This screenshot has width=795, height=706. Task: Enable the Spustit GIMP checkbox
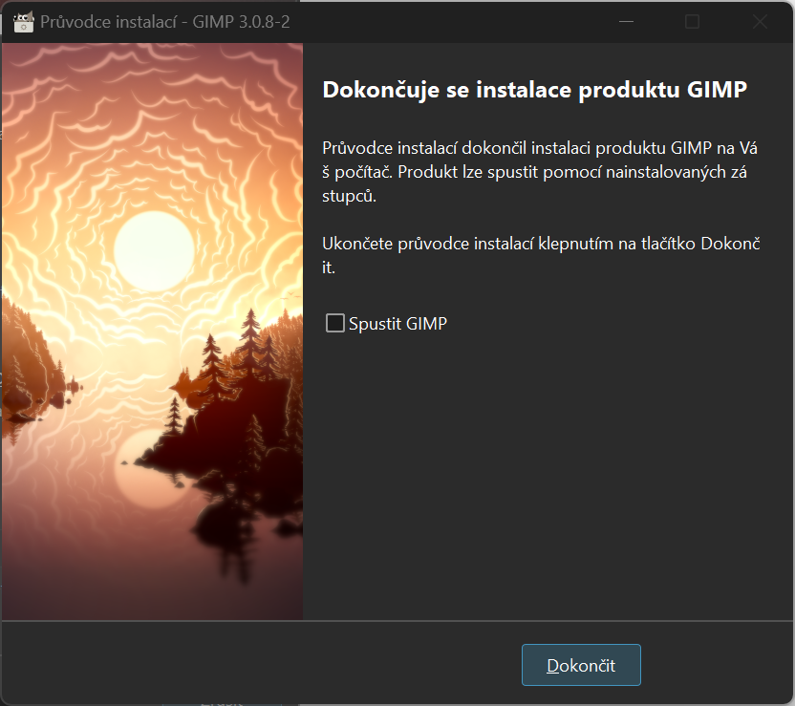(335, 323)
